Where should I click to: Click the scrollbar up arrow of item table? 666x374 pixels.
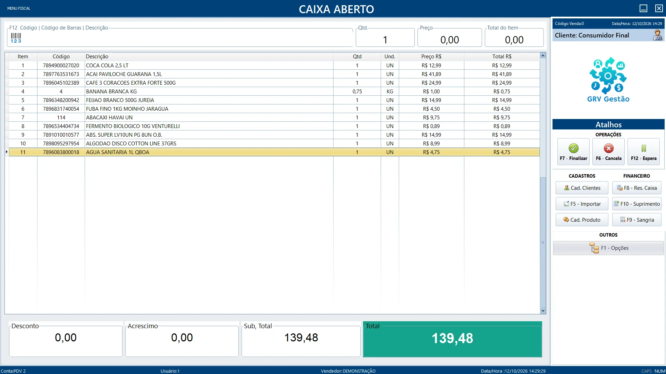pyautogui.click(x=543, y=55)
